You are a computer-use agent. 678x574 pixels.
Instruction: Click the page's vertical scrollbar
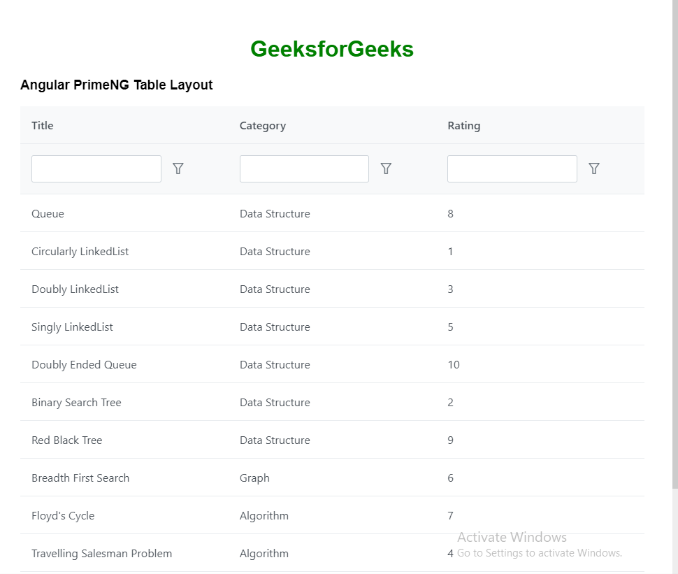pyautogui.click(x=675, y=245)
